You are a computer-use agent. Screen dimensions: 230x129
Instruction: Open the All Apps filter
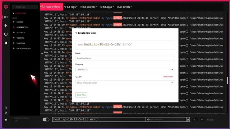pos(107,7)
